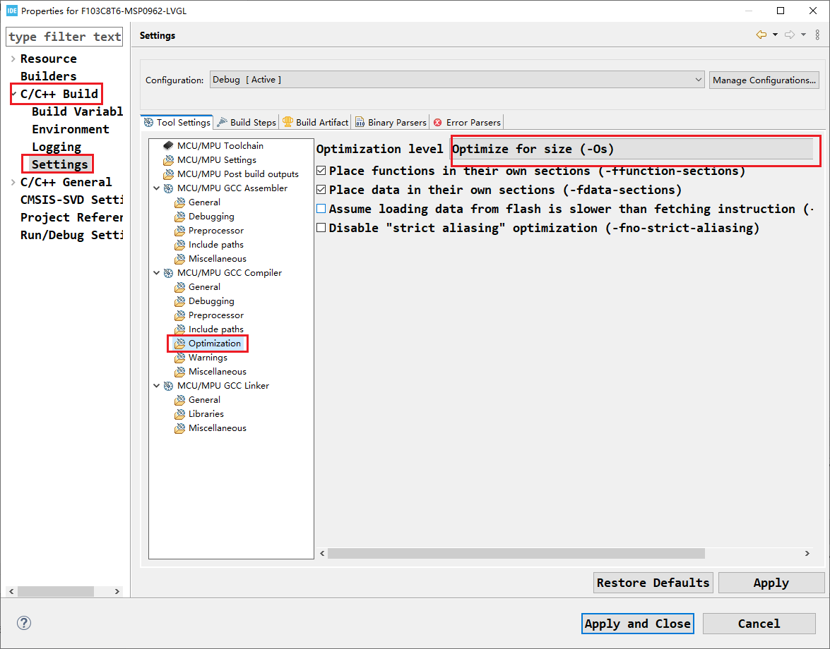The height and width of the screenshot is (649, 830).
Task: Click the IDE logo in title bar
Action: (x=11, y=11)
